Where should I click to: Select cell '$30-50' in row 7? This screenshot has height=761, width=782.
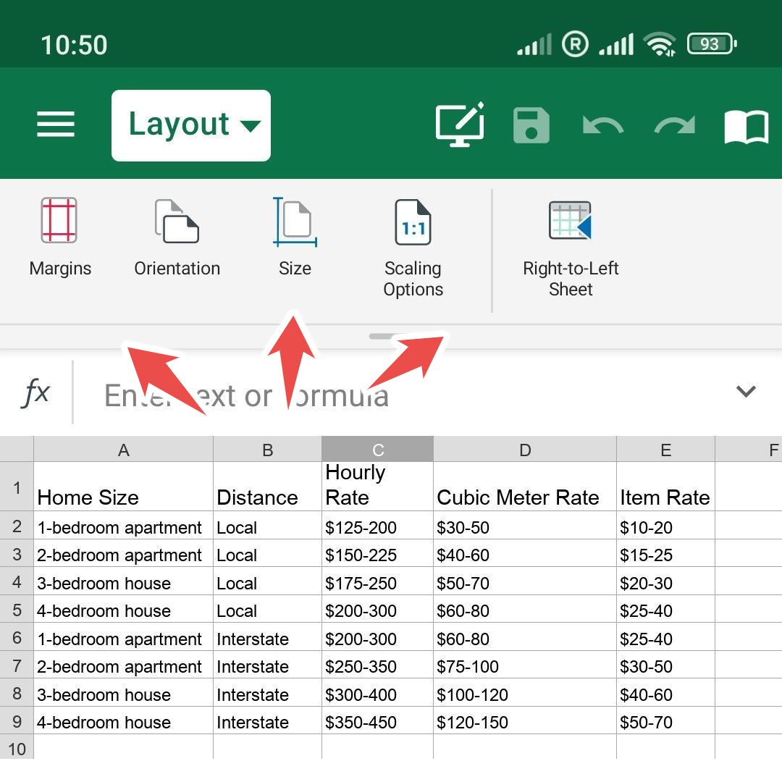(666, 665)
